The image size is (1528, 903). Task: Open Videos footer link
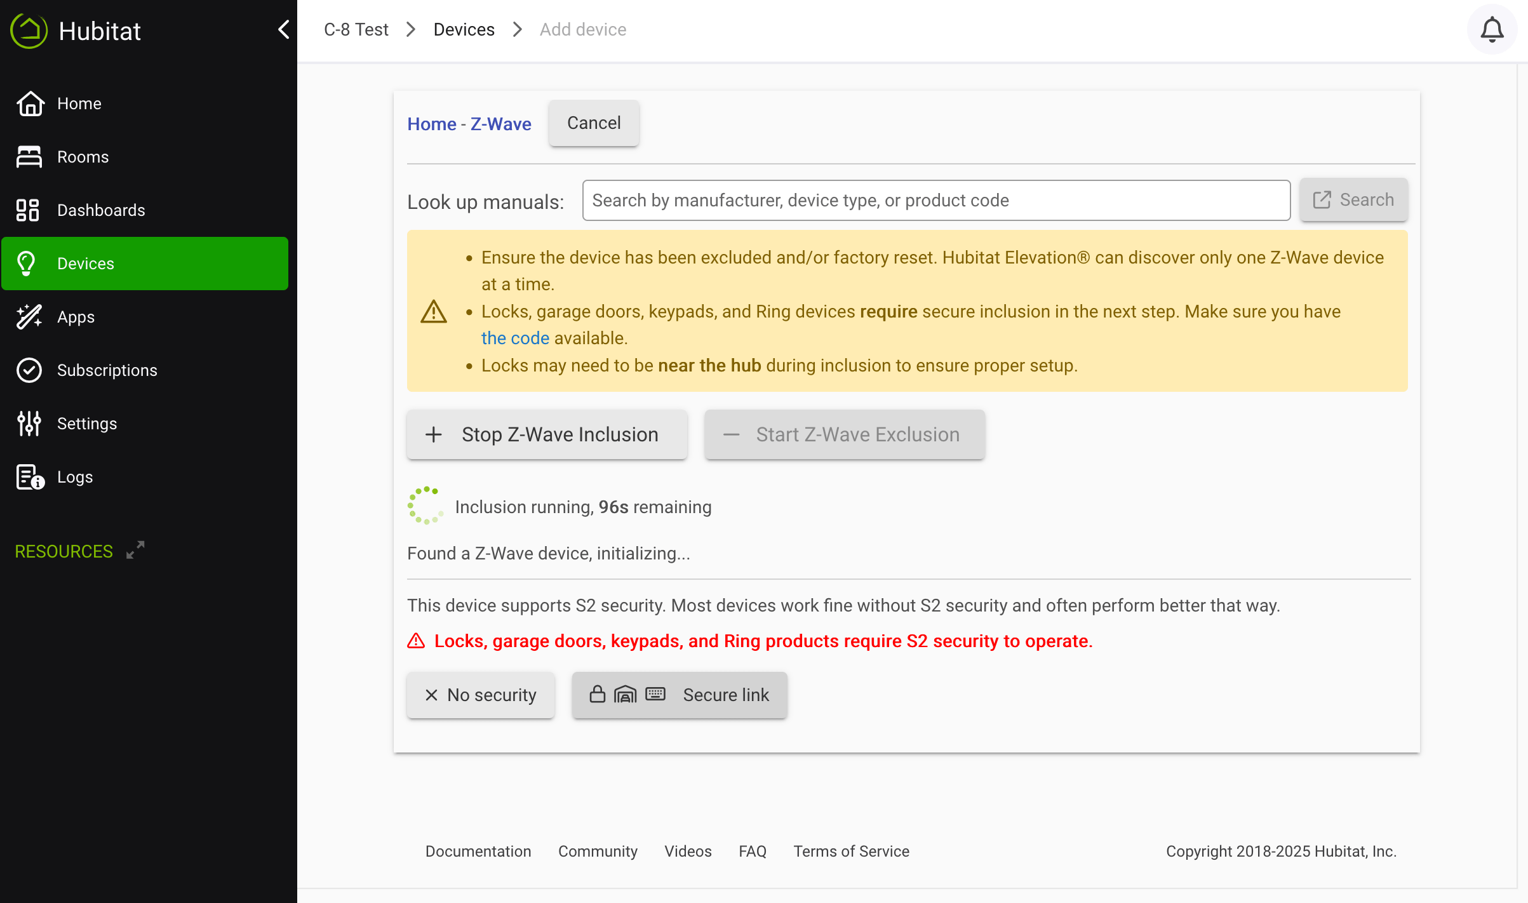click(x=688, y=852)
